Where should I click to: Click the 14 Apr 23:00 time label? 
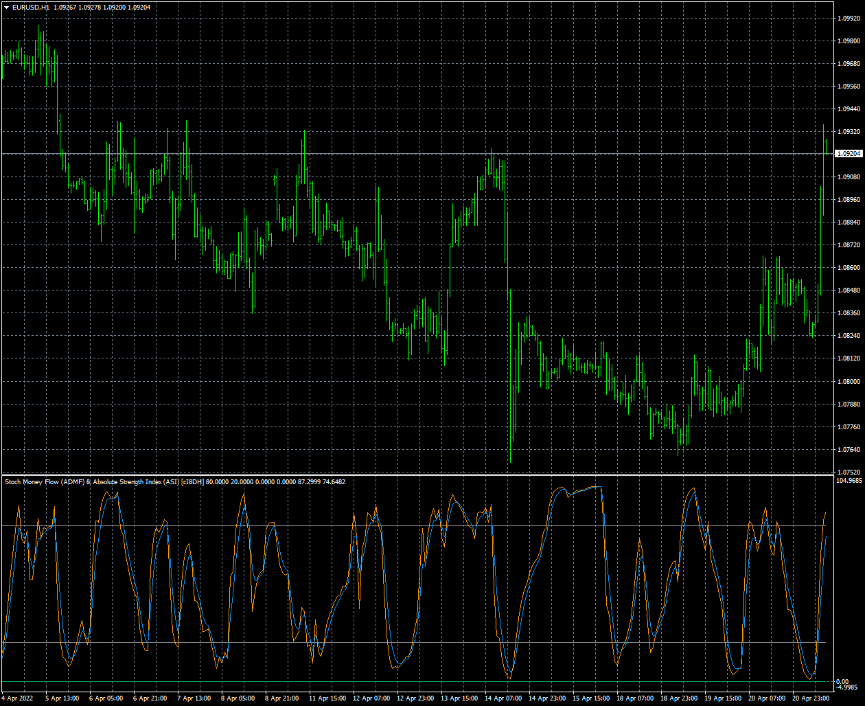[547, 698]
